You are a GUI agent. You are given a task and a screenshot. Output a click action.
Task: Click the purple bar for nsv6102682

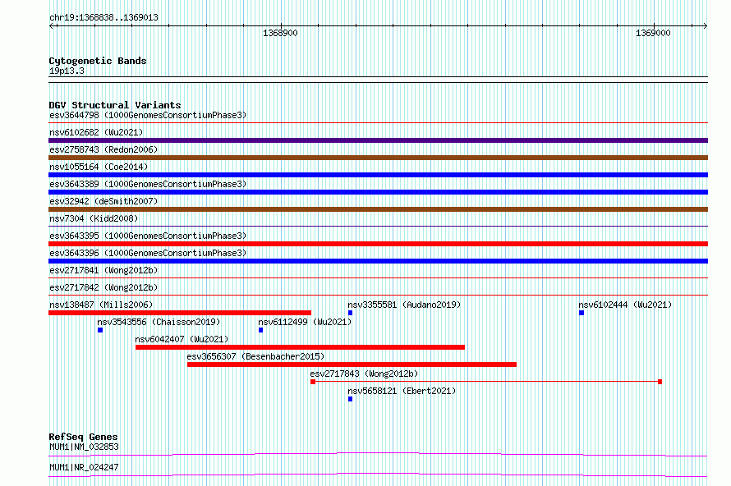[x=378, y=140]
